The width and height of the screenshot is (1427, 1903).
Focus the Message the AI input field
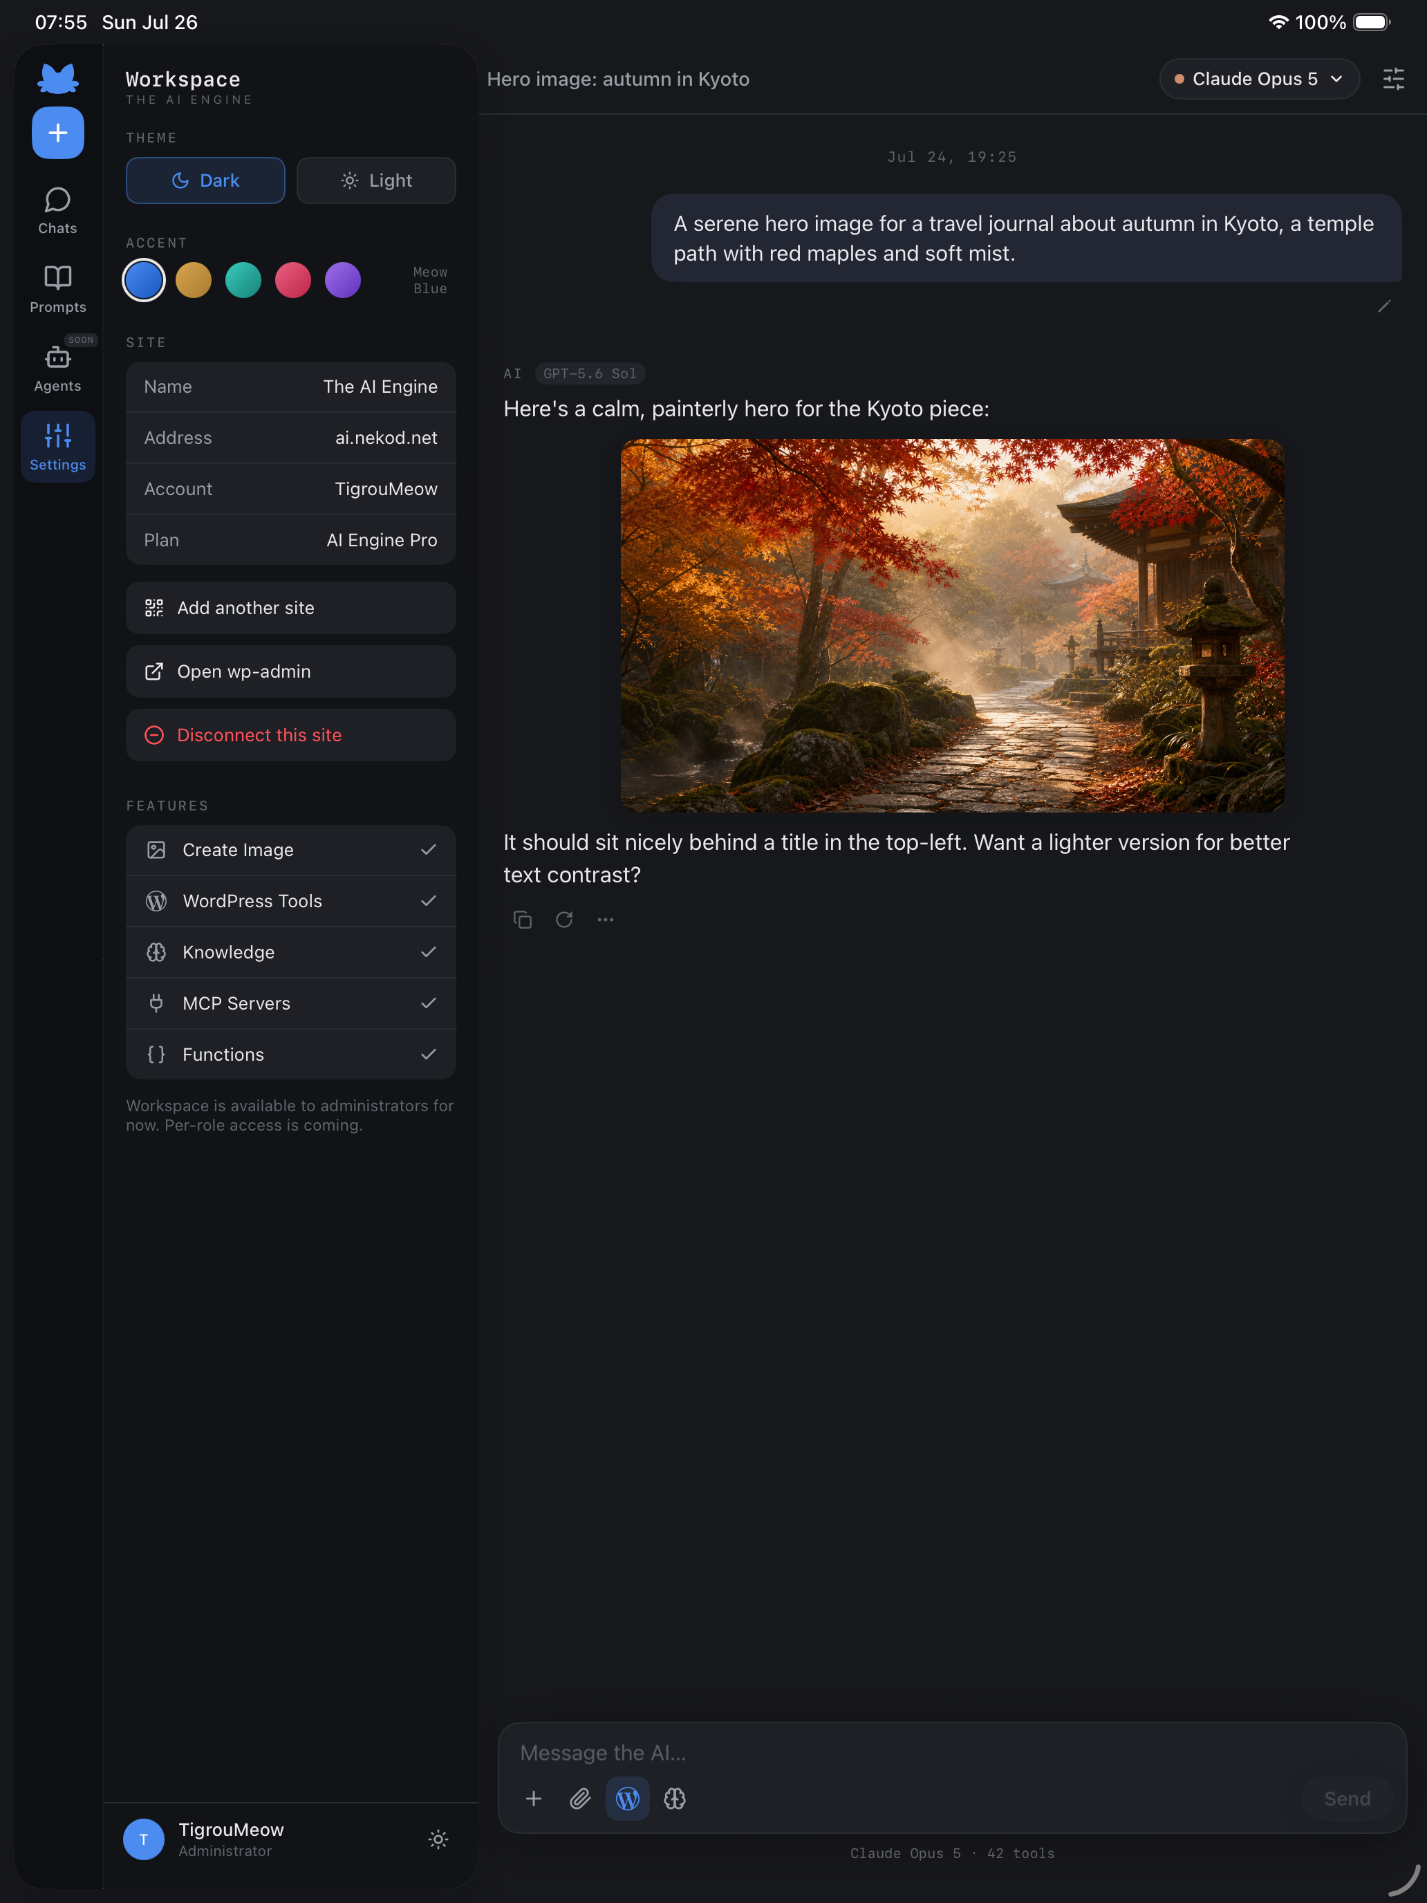[952, 1754]
